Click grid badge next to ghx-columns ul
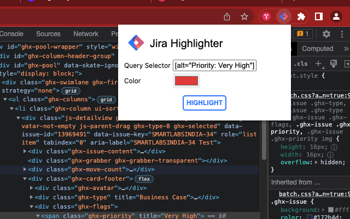The width and height of the screenshot is (350, 219). point(106,100)
